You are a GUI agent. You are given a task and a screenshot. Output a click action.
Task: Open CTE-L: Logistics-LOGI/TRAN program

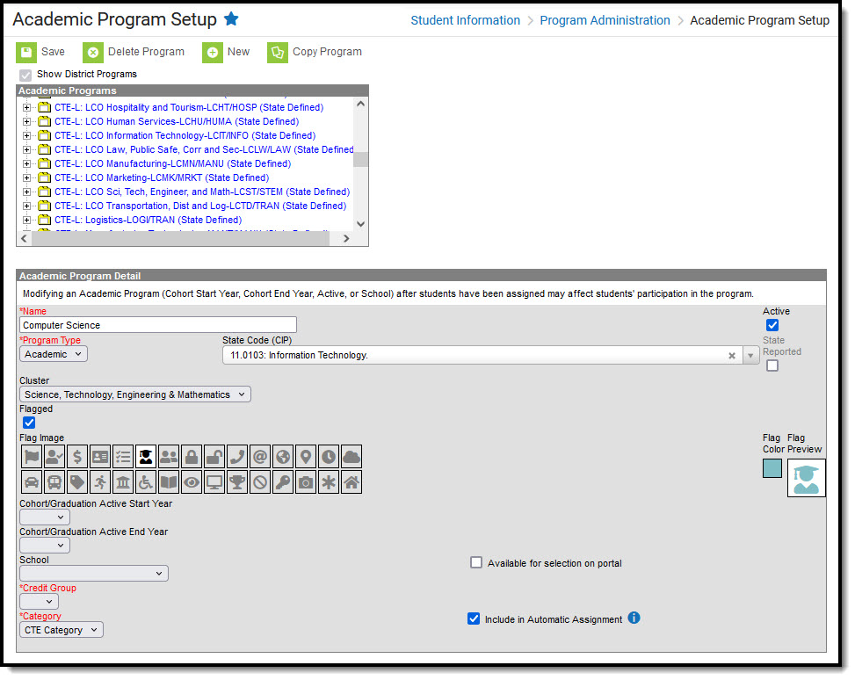148,220
